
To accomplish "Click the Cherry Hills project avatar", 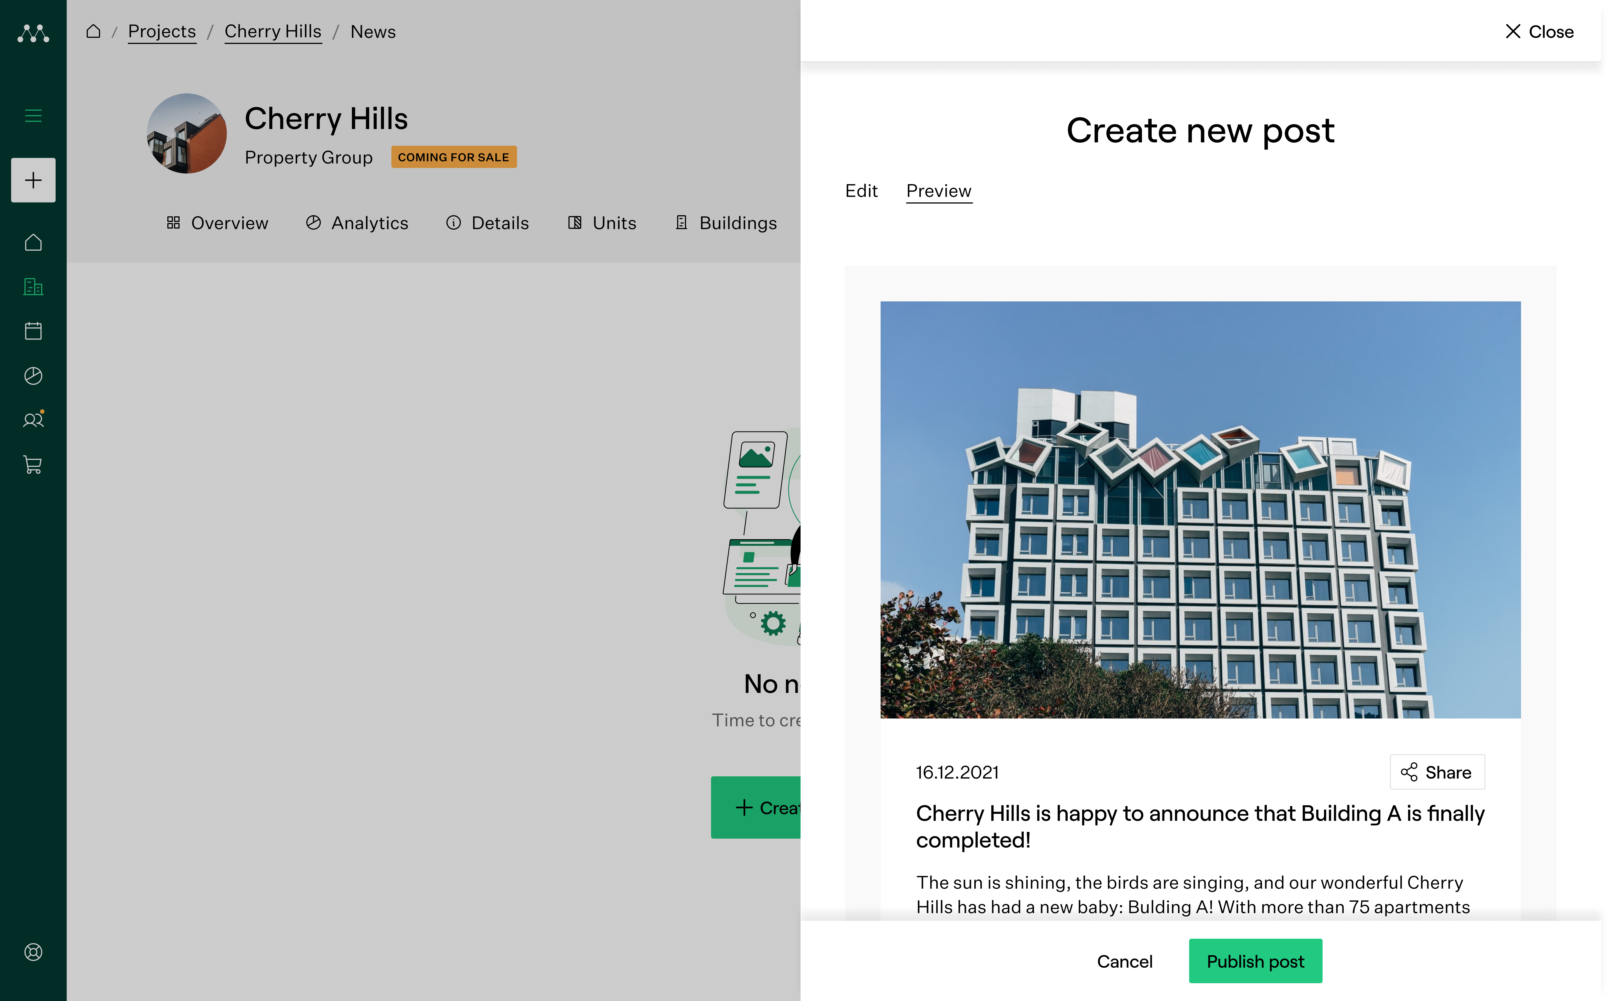I will tap(187, 133).
